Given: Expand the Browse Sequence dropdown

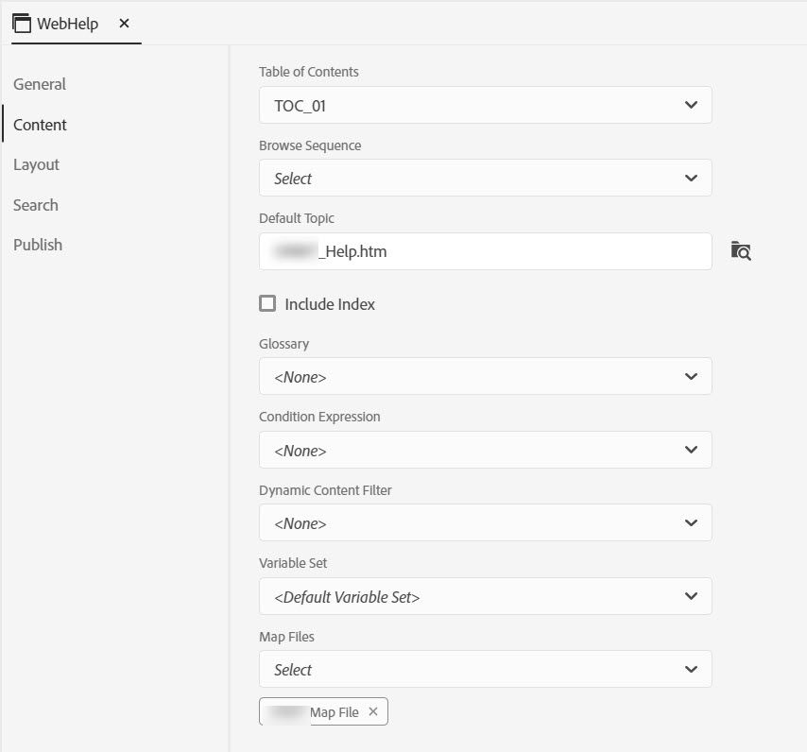Looking at the screenshot, I should click(485, 179).
